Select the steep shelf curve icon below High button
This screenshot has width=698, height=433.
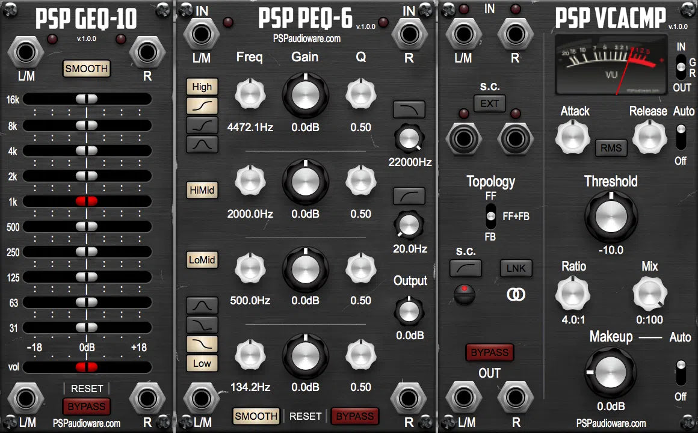(202, 126)
